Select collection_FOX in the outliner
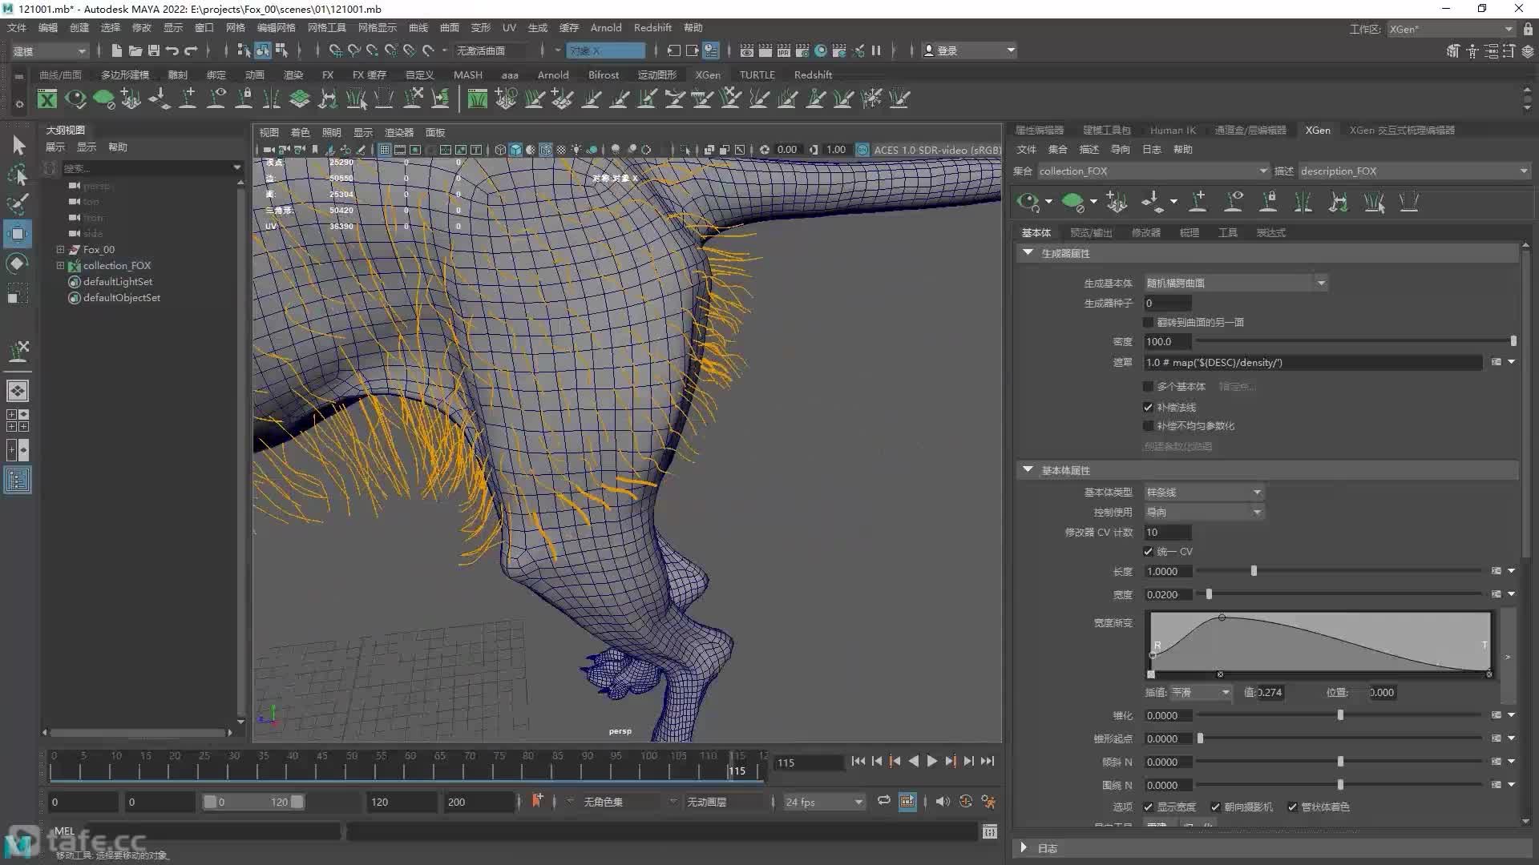1539x865 pixels. (117, 265)
